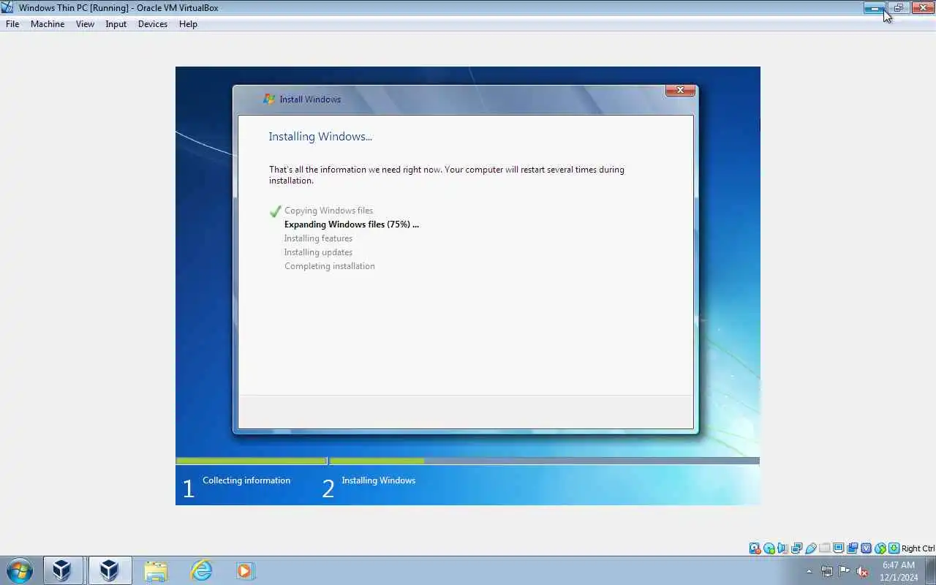Click 'Installing features' step text
936x585 pixels.
tap(318, 238)
